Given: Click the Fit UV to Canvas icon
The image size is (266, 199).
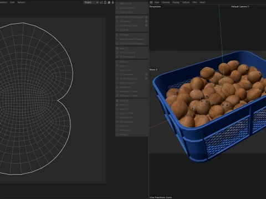Looking at the screenshot, I should point(117,53).
